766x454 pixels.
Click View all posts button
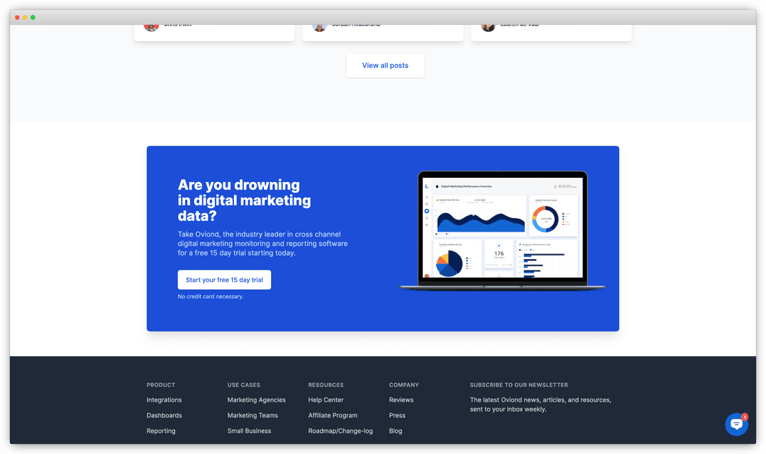(x=385, y=65)
